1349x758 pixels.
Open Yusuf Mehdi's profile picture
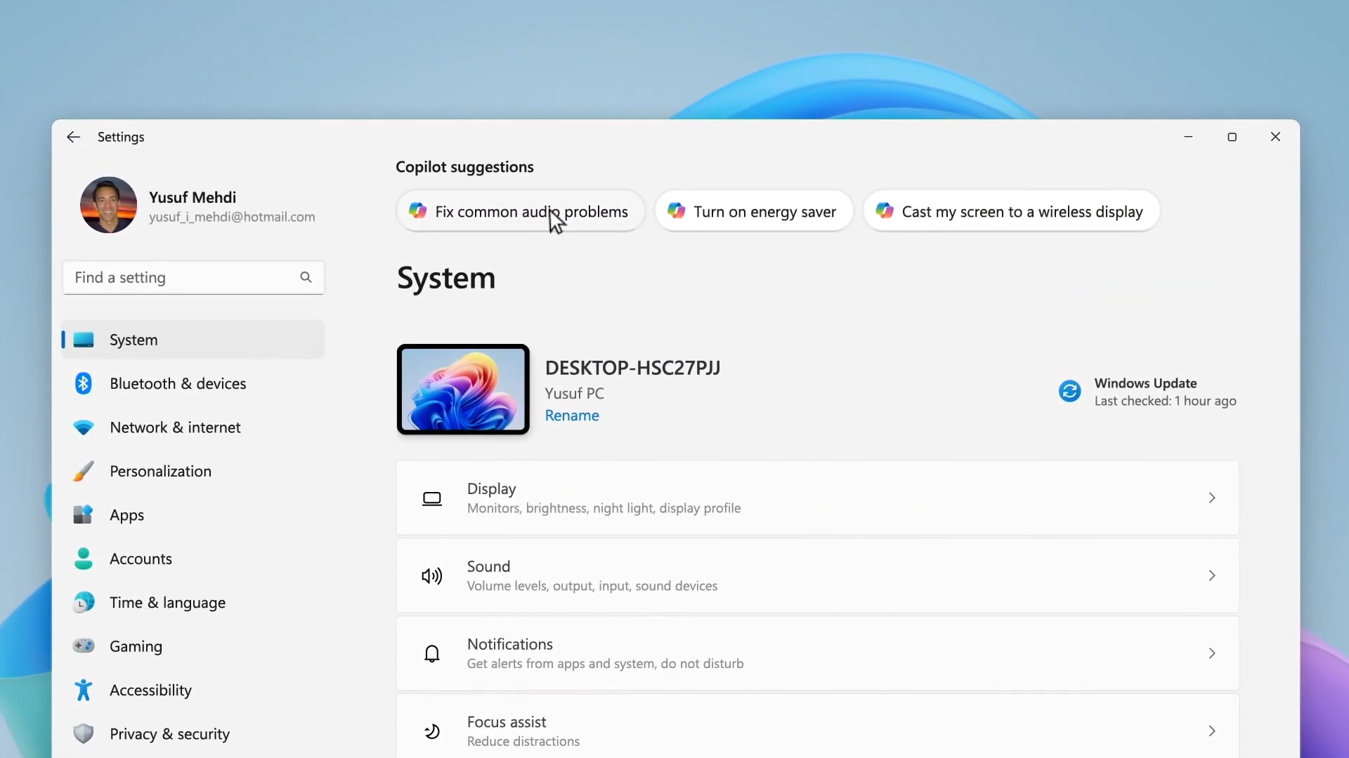[x=108, y=205]
